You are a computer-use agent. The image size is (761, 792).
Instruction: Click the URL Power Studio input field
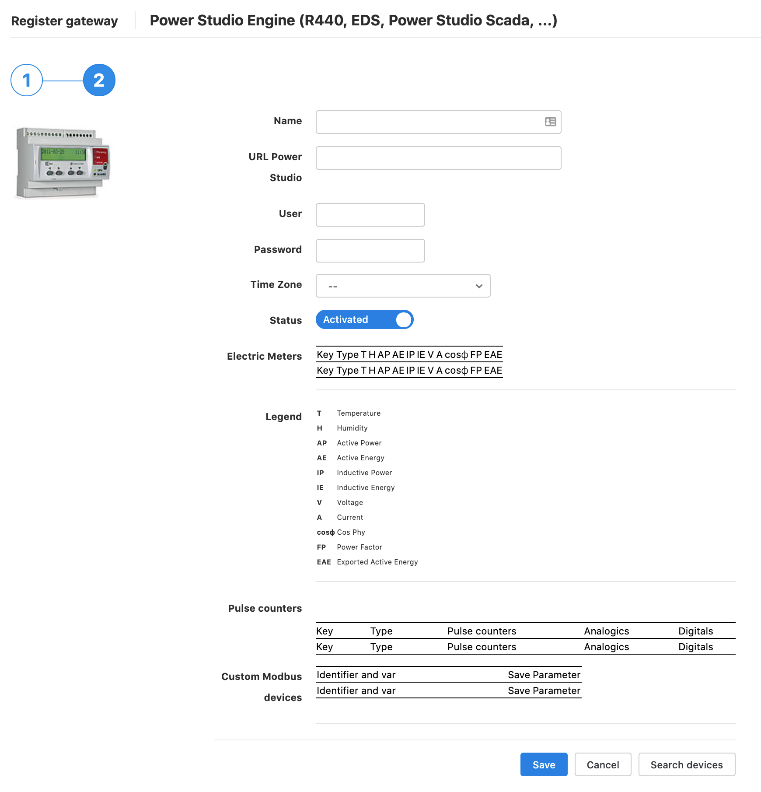click(438, 158)
